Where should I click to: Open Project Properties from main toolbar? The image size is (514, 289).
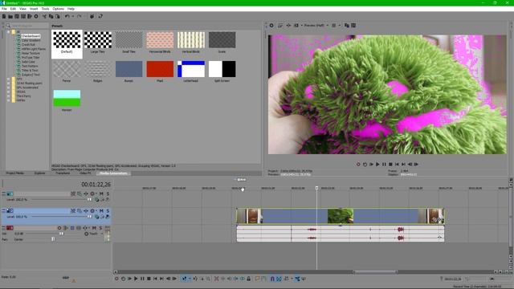click(x=36, y=16)
